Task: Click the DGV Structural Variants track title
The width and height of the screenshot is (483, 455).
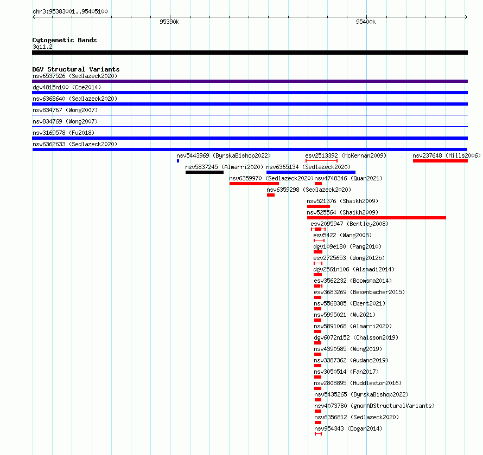Action: 76,69
